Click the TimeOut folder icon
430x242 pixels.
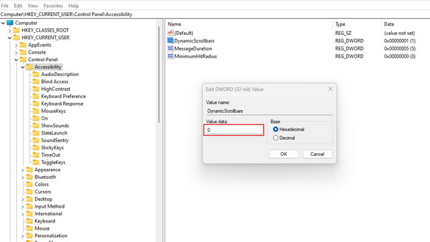point(36,155)
